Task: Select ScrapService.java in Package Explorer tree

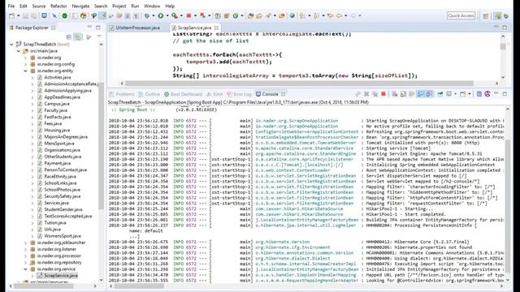Action: (x=58, y=276)
